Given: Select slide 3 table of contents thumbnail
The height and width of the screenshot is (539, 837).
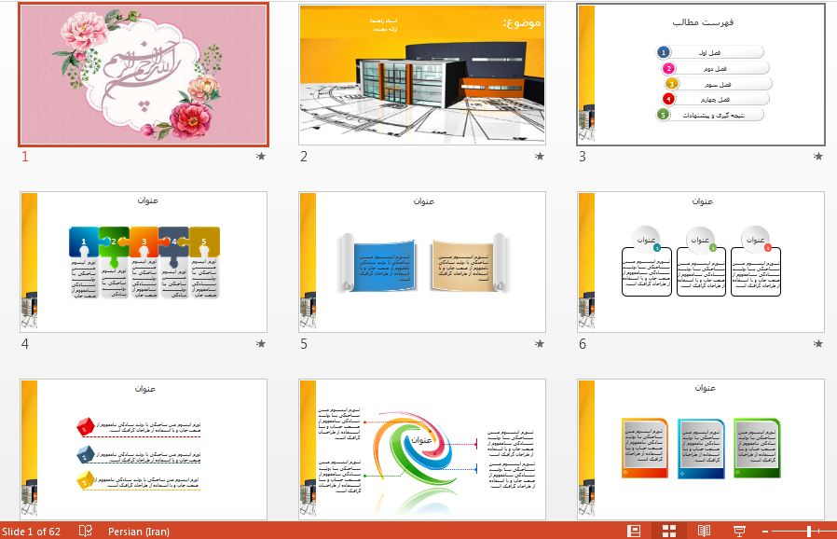Looking at the screenshot, I should point(701,75).
